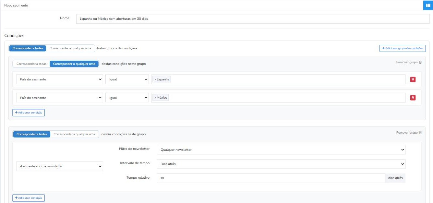This screenshot has height=203, width=433.
Task: Remove the country conditions group
Action: (x=409, y=62)
